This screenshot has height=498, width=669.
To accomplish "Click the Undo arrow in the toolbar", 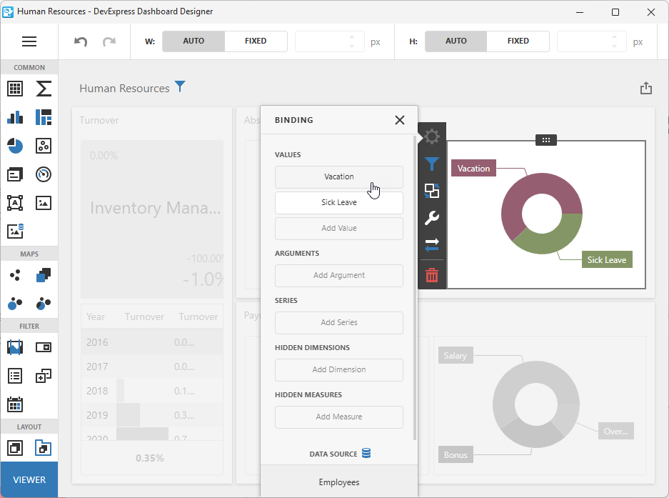I will coord(80,41).
